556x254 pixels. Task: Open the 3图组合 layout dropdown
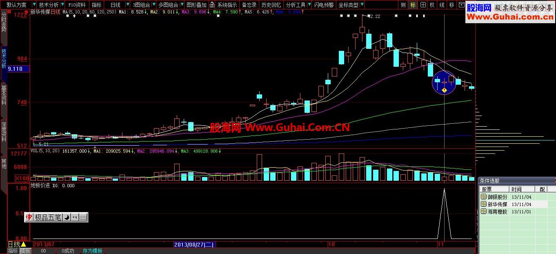(144, 5)
